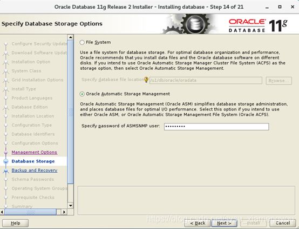
Task: Minimize the installer window
Action: 267,7
